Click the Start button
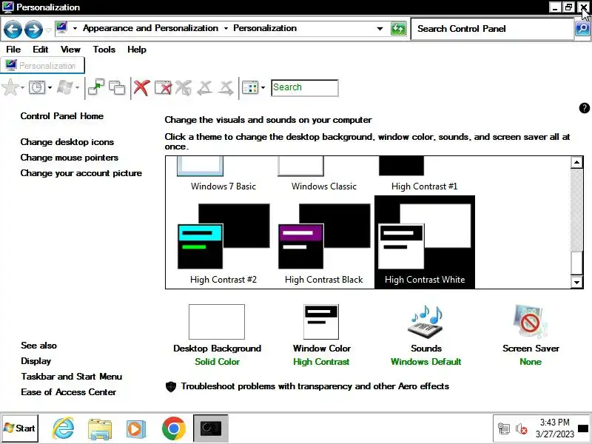The width and height of the screenshot is (592, 444). (x=20, y=428)
